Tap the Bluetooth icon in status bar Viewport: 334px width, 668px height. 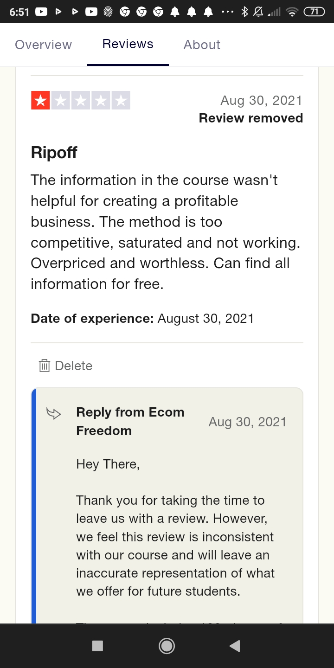pyautogui.click(x=244, y=12)
